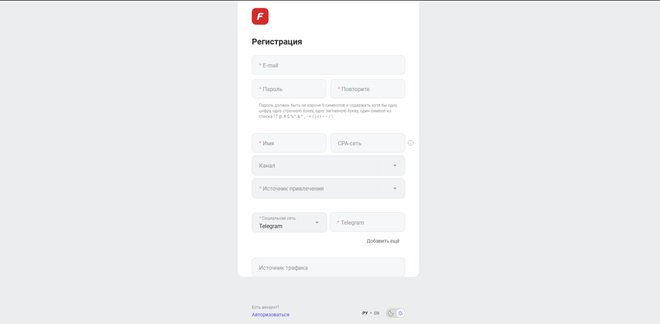This screenshot has width=660, height=324.
Task: Click the info icon beside CPA-сеть
Action: 410,143
